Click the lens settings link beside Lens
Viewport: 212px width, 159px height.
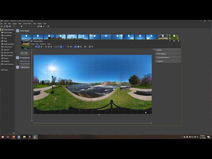(26, 61)
